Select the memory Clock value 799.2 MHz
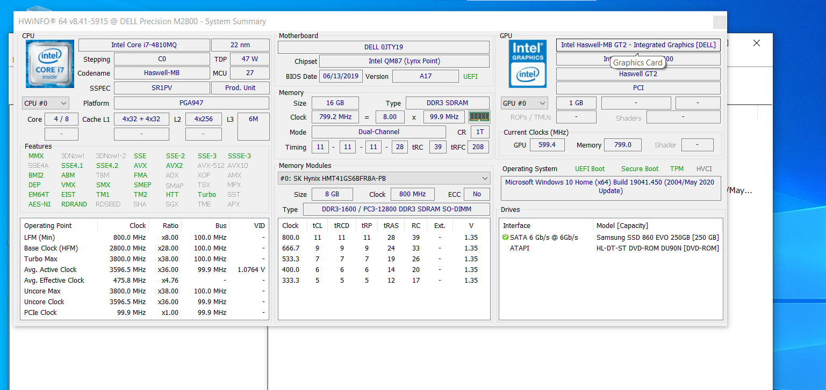The width and height of the screenshot is (826, 390). point(335,117)
